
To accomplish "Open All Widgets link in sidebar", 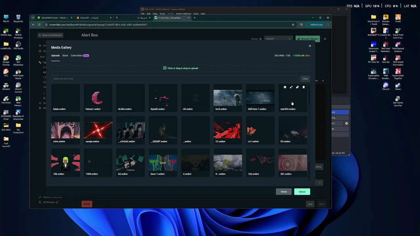I will [49, 202].
